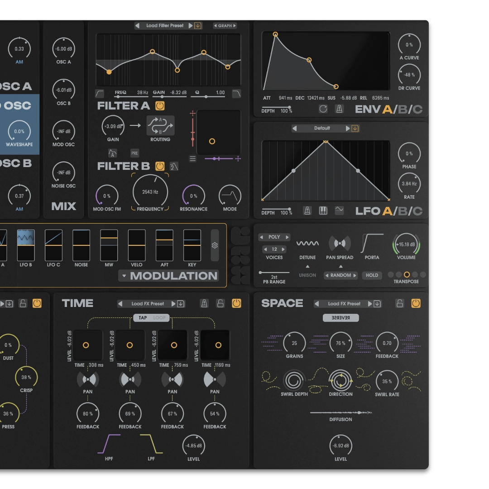Screen dimensions: 489x489
Task: Collapse the MODULATION section arrow
Action: pos(124,276)
